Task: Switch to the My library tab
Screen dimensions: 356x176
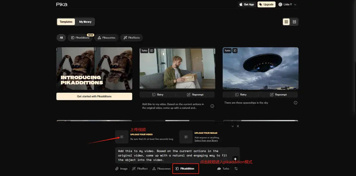Action: coord(85,22)
